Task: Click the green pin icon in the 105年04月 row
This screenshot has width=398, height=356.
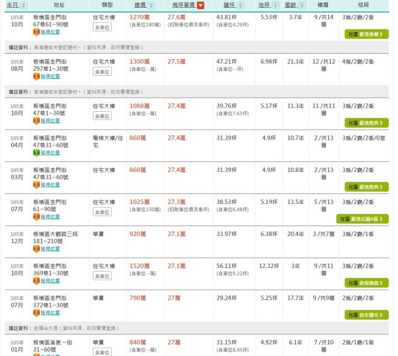Action: click(36, 153)
